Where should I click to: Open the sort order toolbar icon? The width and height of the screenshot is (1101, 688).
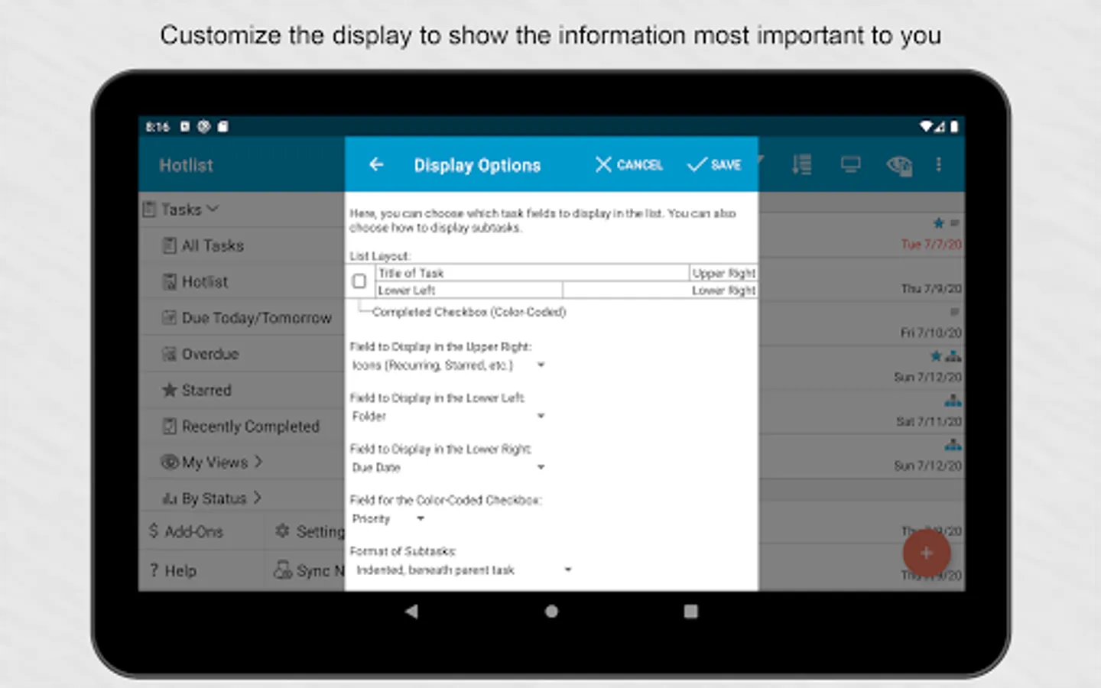(801, 164)
